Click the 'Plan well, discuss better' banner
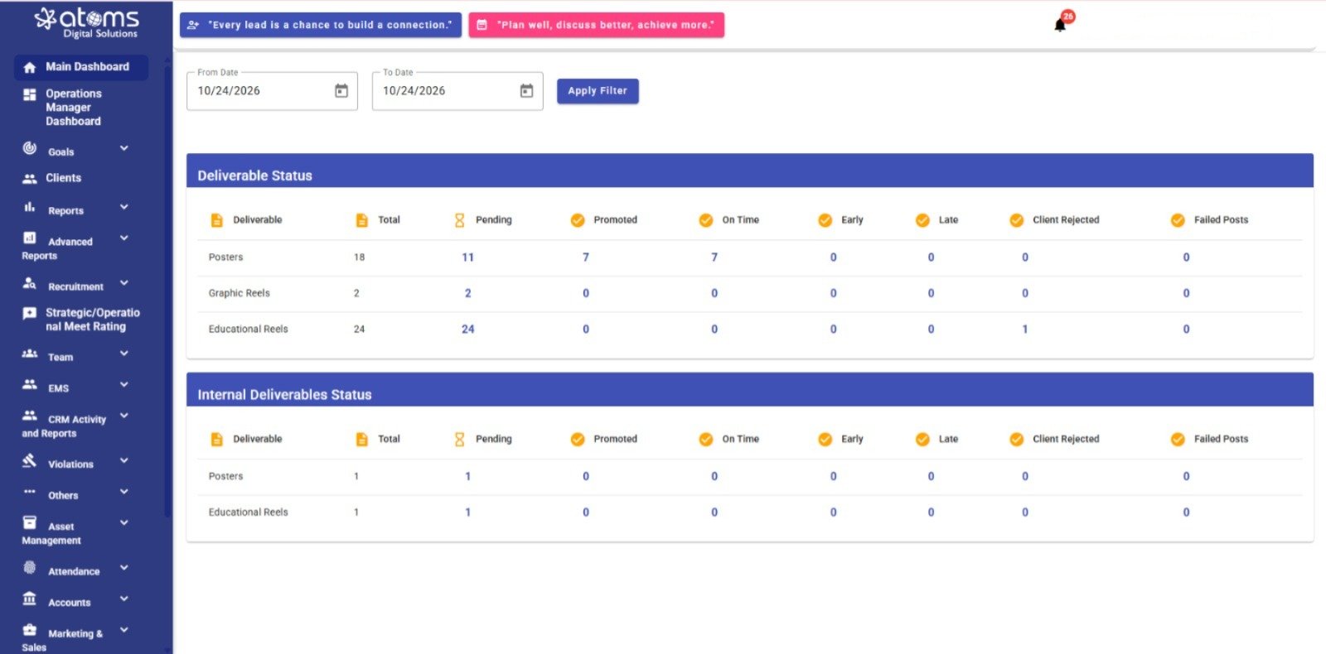Viewport: 1326px width, 654px height. coord(597,25)
